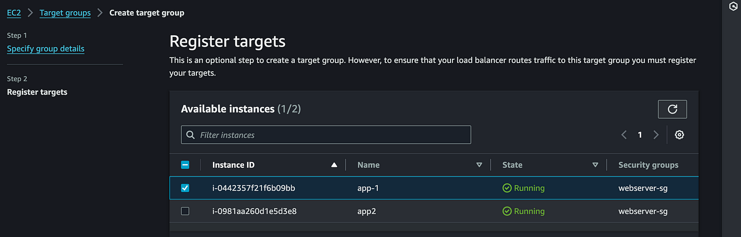741x237 pixels.
Task: Sort using the Name column arrow
Action: [479, 165]
